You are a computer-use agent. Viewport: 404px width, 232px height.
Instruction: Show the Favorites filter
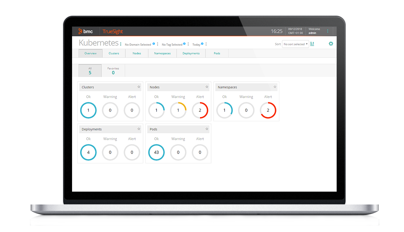(x=113, y=71)
